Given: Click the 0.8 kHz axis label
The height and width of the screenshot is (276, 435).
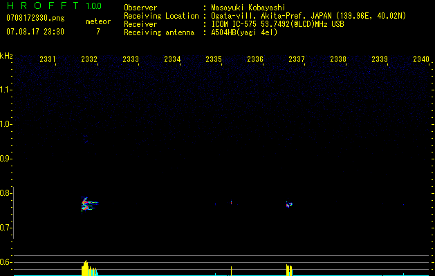Looking at the screenshot, I should click(6, 193).
